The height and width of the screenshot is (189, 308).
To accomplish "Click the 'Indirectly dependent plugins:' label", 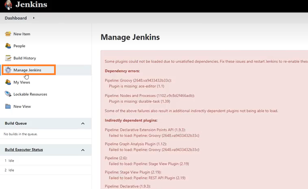I will tap(131, 120).
